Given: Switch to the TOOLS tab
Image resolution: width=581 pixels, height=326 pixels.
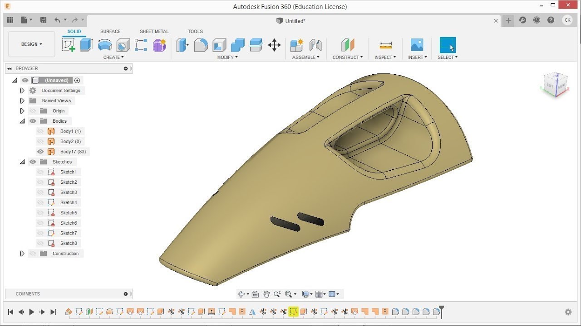Looking at the screenshot, I should click(x=195, y=32).
